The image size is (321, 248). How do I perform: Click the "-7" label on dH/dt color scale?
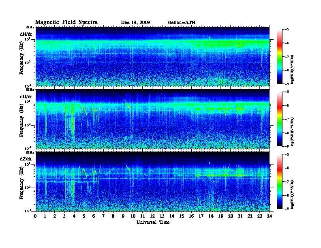pos(287,57)
